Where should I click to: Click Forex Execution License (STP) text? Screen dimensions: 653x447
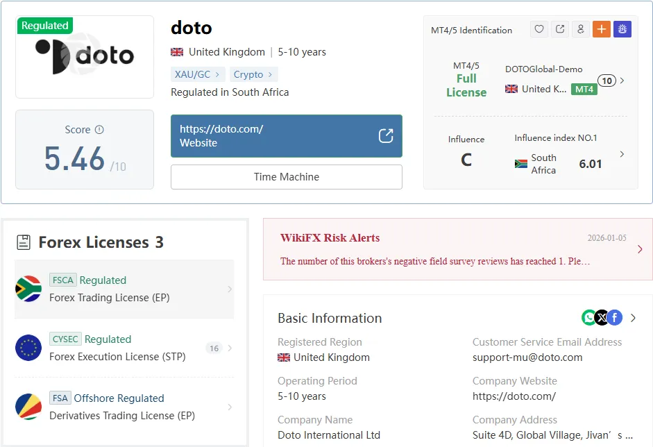[x=117, y=357]
